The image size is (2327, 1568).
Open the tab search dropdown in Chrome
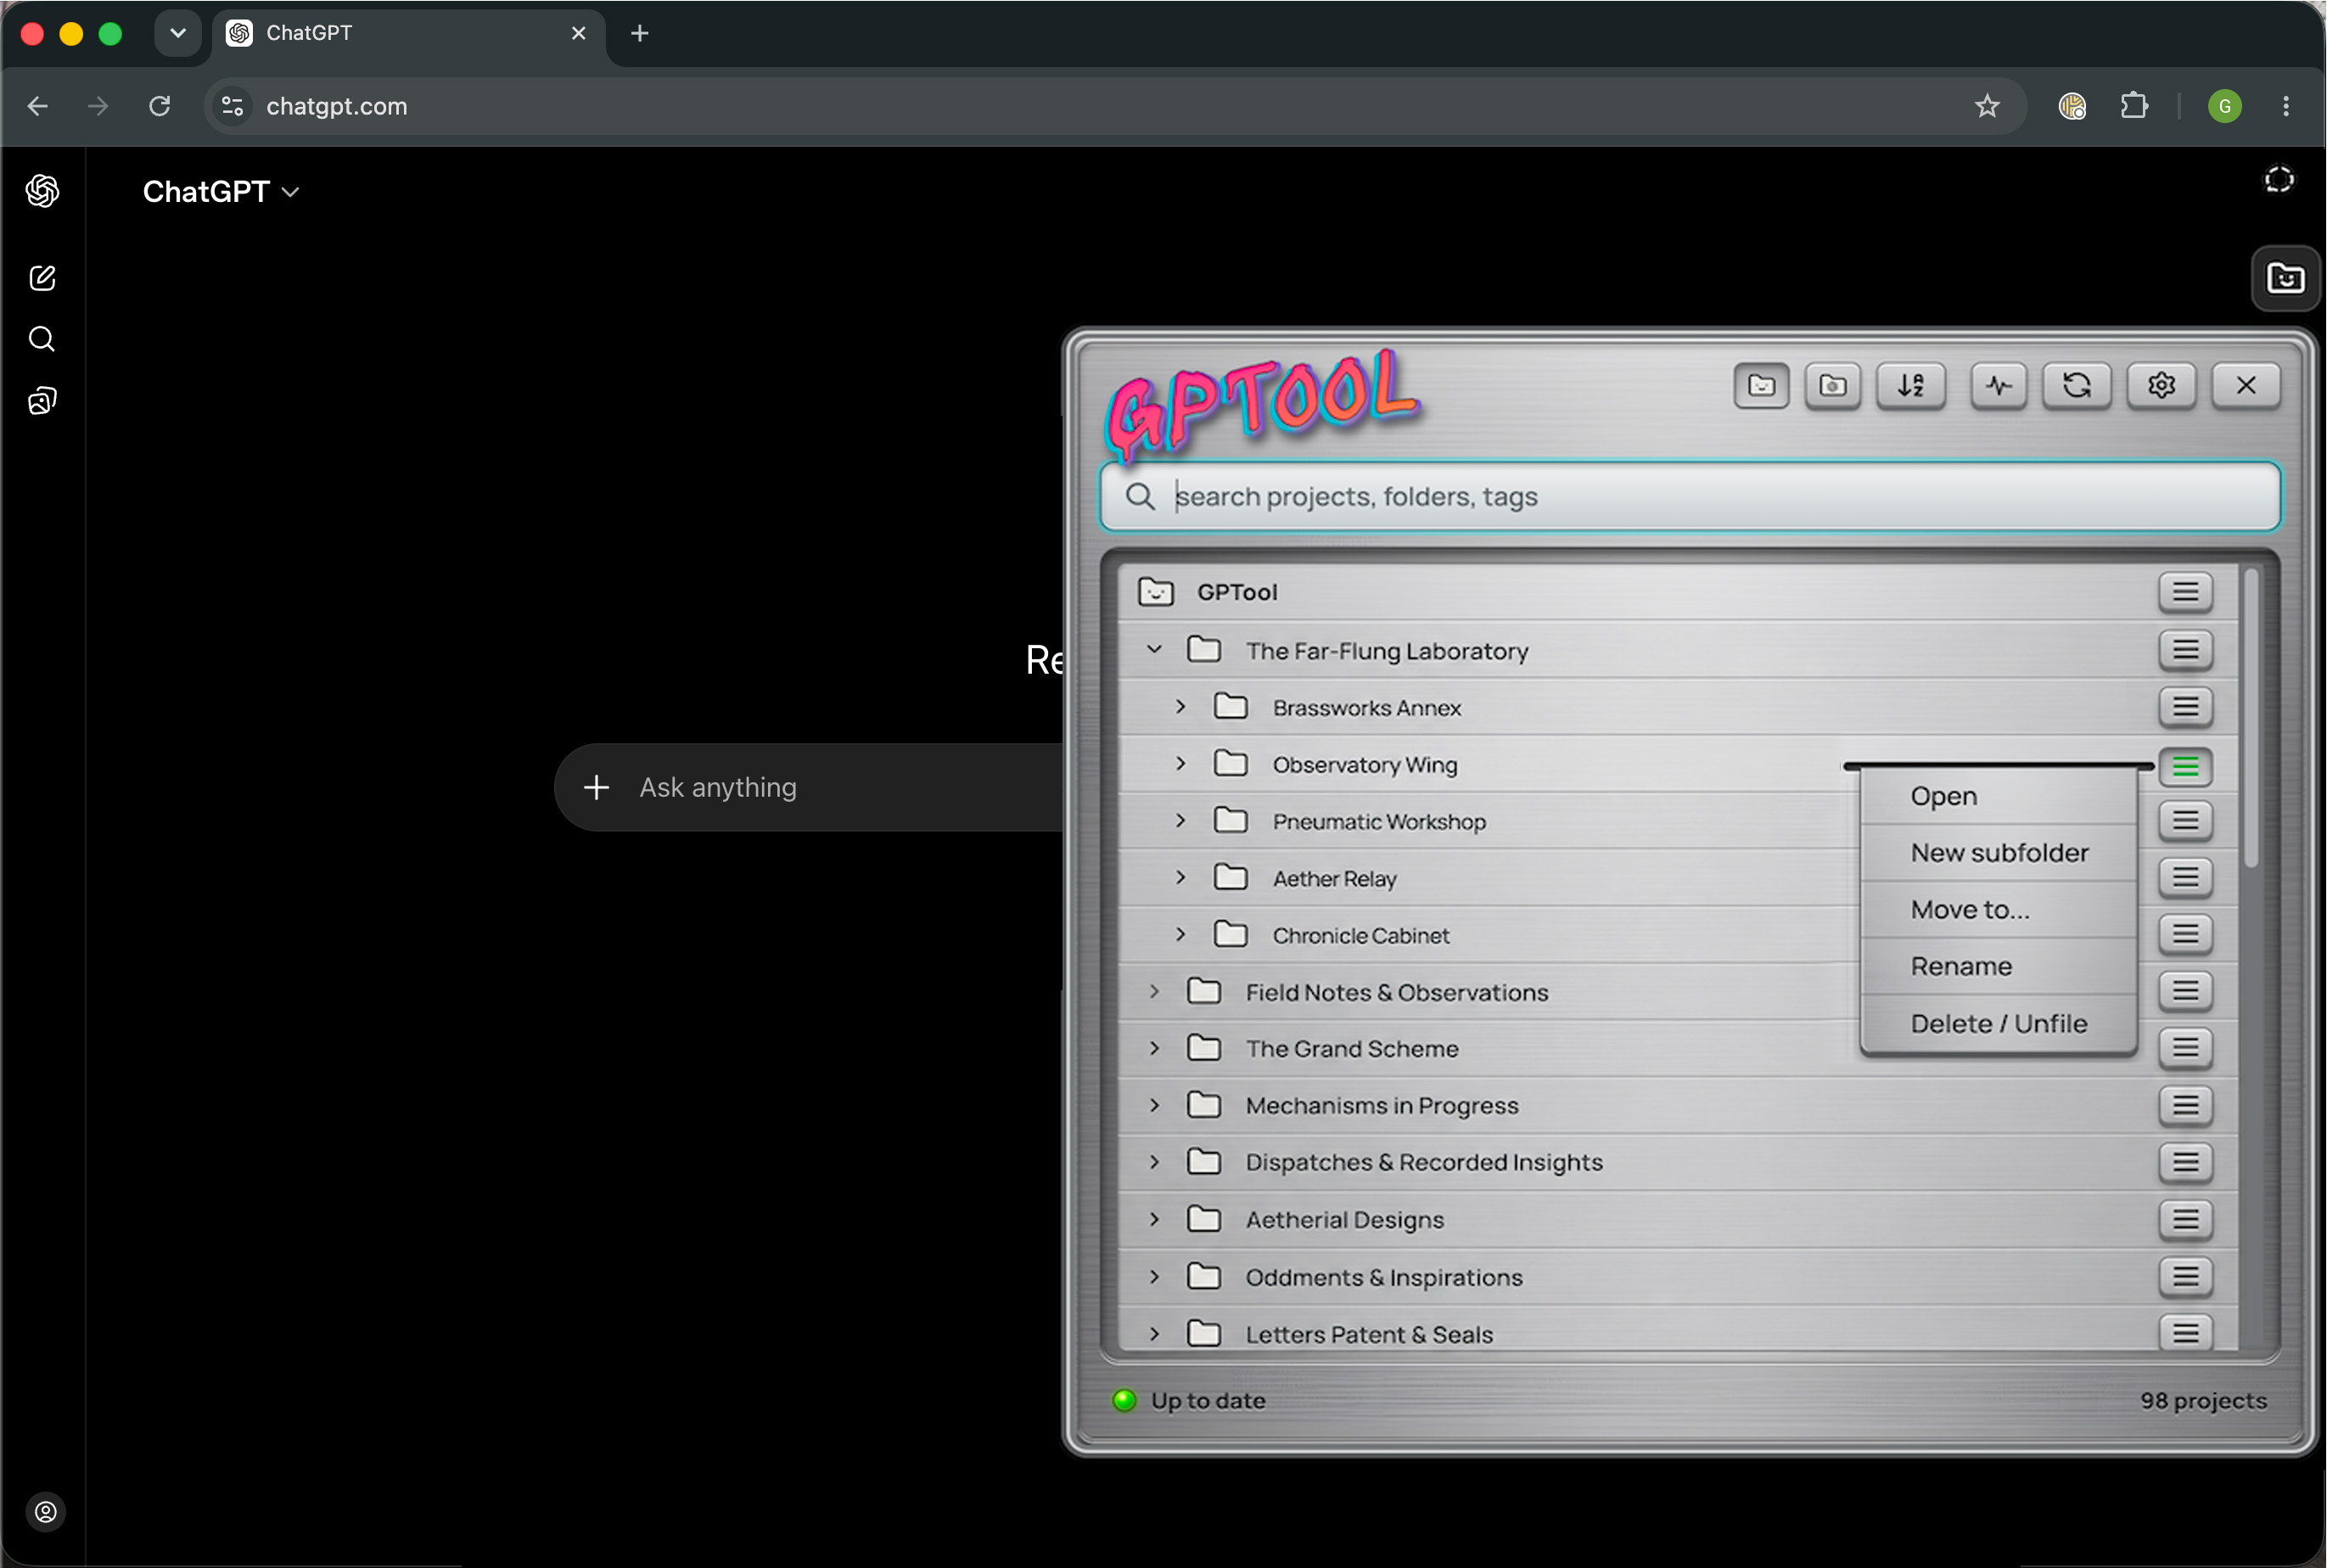tap(178, 33)
